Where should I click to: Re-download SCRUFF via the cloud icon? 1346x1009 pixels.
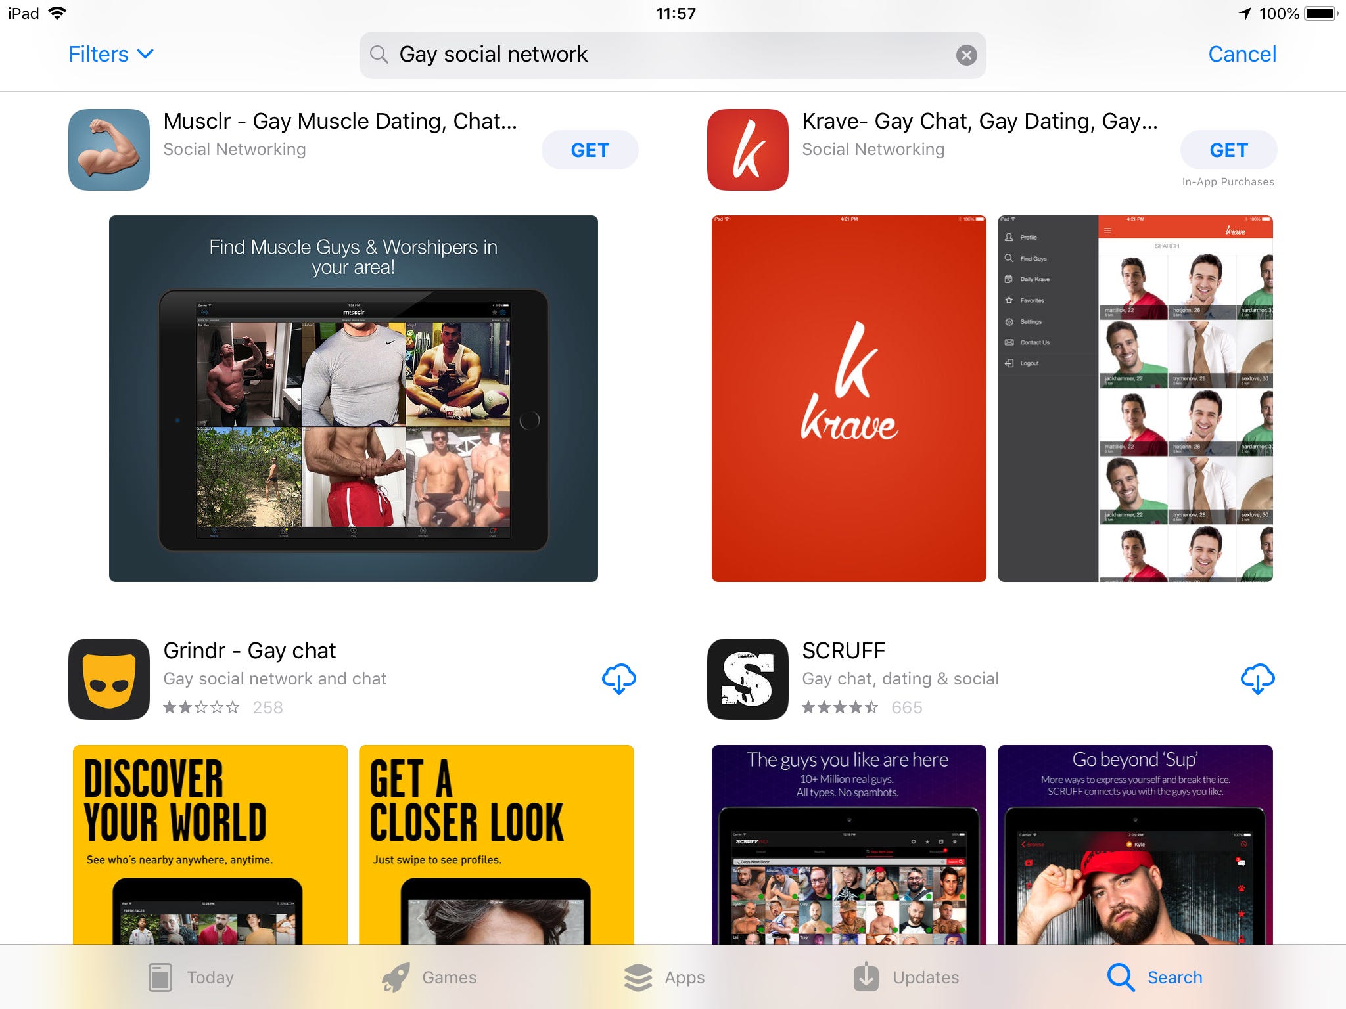(x=1257, y=679)
